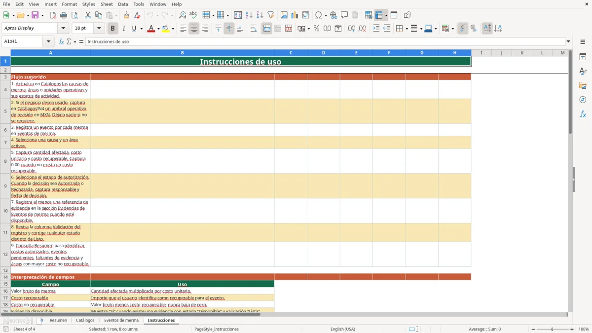Open the Format menu

[69, 4]
